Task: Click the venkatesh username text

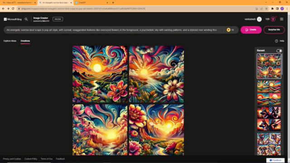Action: (x=250, y=19)
